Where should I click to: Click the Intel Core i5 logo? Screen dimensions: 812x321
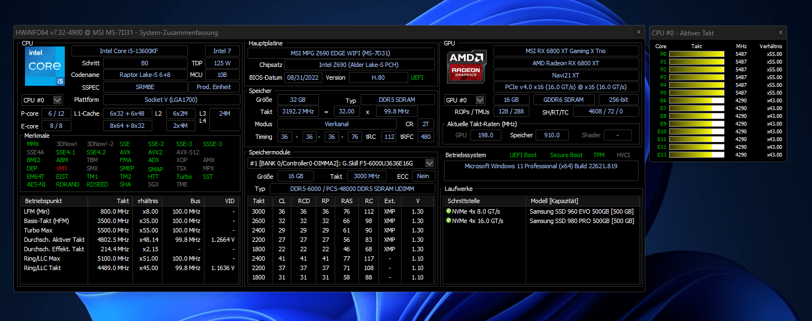(44, 66)
